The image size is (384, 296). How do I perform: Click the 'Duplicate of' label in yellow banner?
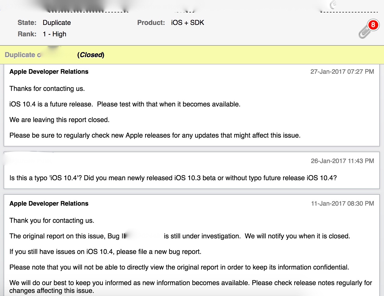tap(23, 55)
